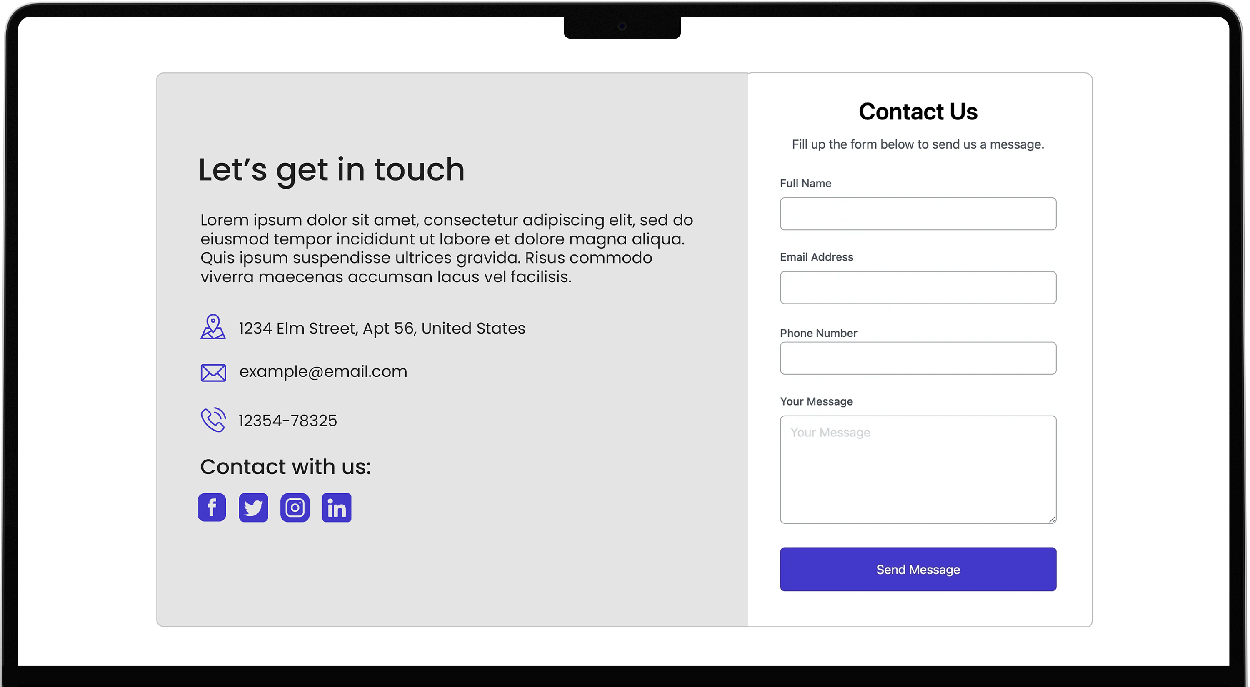Click the Contact Us heading
1250x687 pixels.
(x=917, y=112)
